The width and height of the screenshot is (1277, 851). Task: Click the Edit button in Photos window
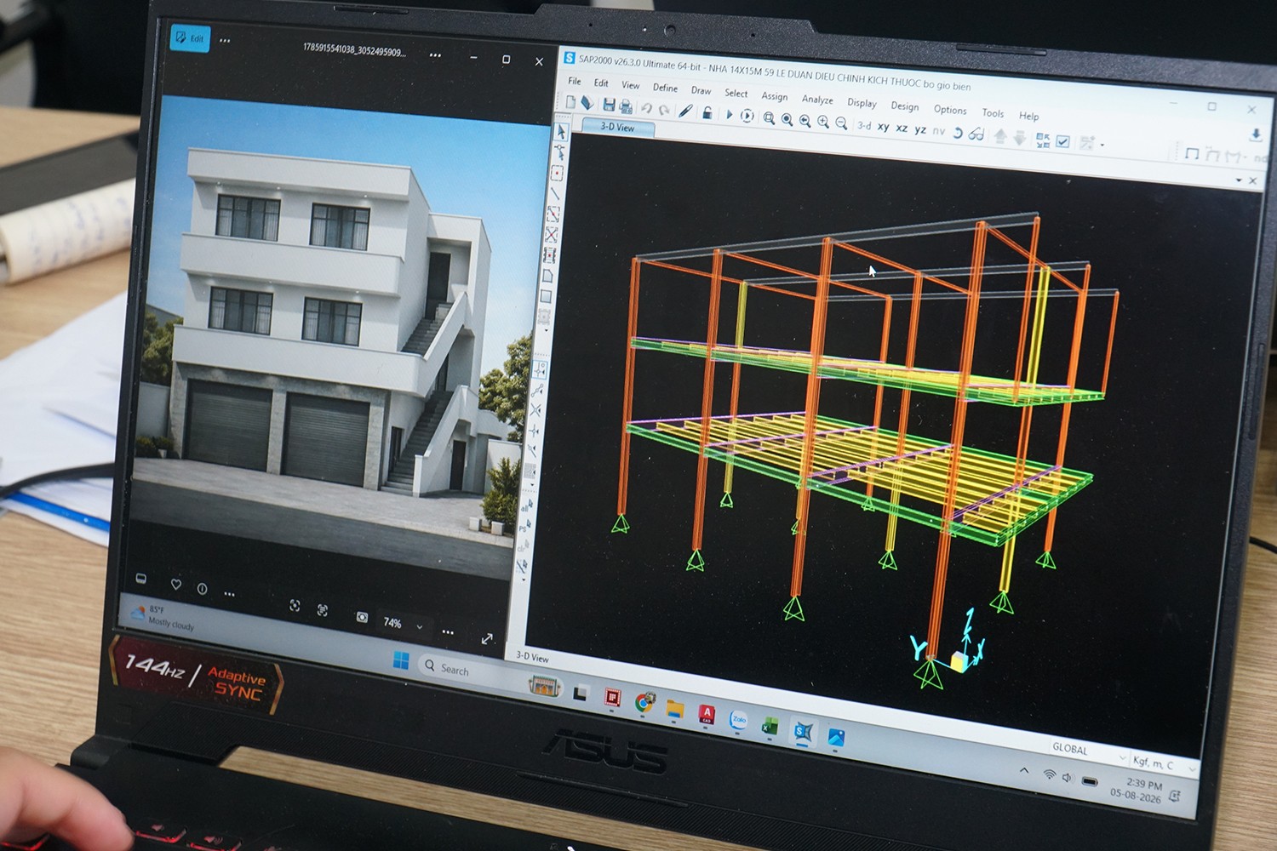189,38
